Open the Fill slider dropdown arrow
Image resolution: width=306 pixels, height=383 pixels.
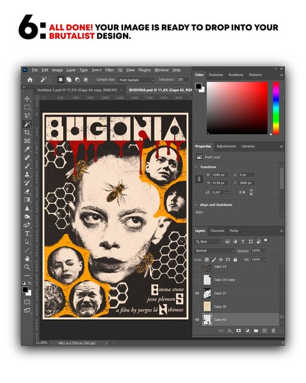coord(265,260)
